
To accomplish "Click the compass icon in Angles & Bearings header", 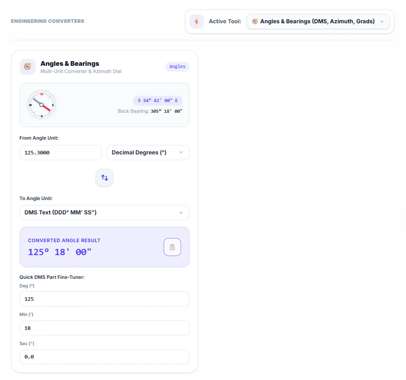I will coord(28,67).
